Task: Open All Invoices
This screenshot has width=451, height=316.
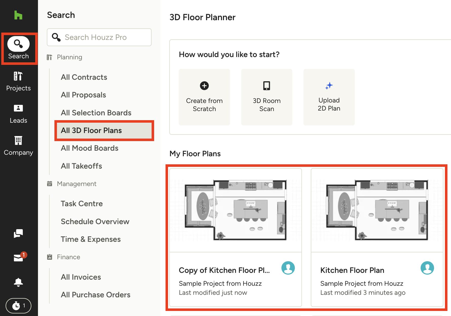Action: click(x=81, y=277)
